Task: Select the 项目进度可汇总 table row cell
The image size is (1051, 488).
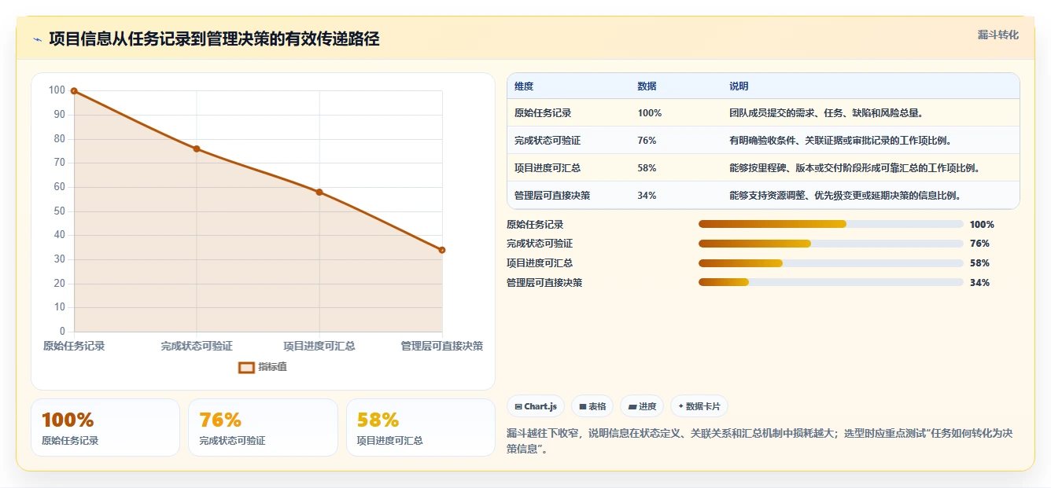Action: pos(548,168)
